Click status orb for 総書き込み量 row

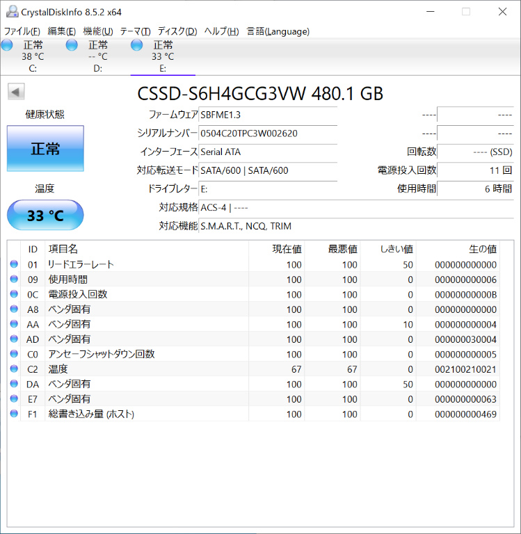[14, 414]
